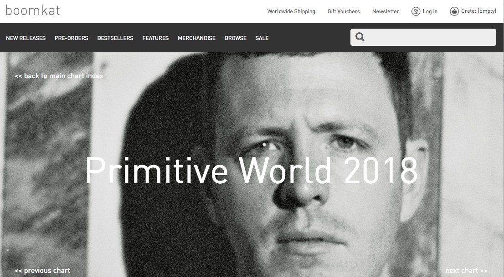Click the Log in text link
This screenshot has width=504, height=277.
pos(430,11)
